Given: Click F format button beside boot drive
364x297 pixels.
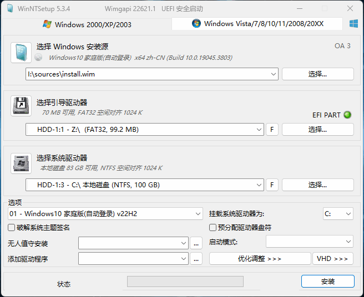Looking at the screenshot, I should click(272, 129).
